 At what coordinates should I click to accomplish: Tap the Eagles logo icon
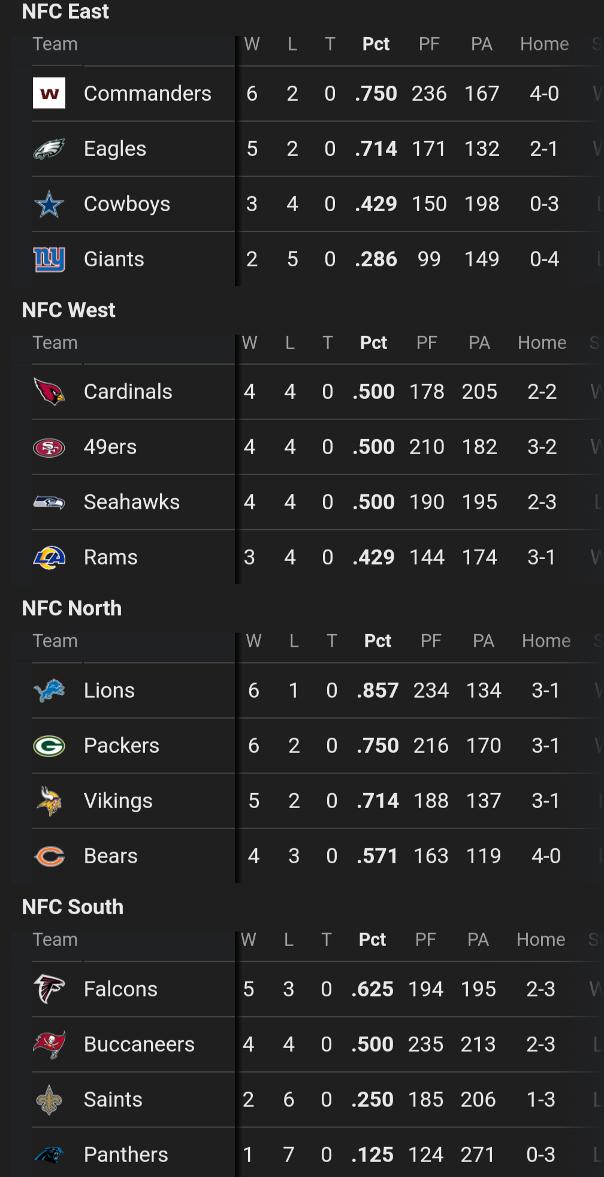(49, 149)
